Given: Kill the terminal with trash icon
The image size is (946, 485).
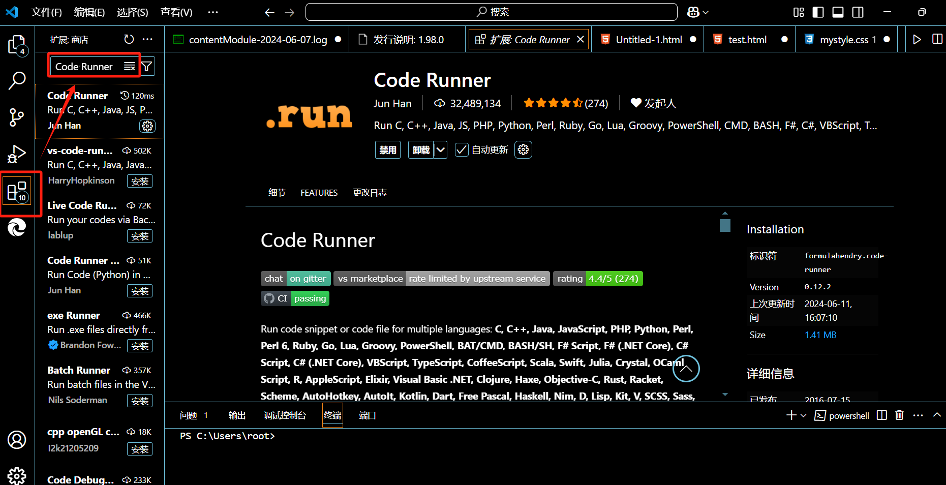Looking at the screenshot, I should (900, 415).
